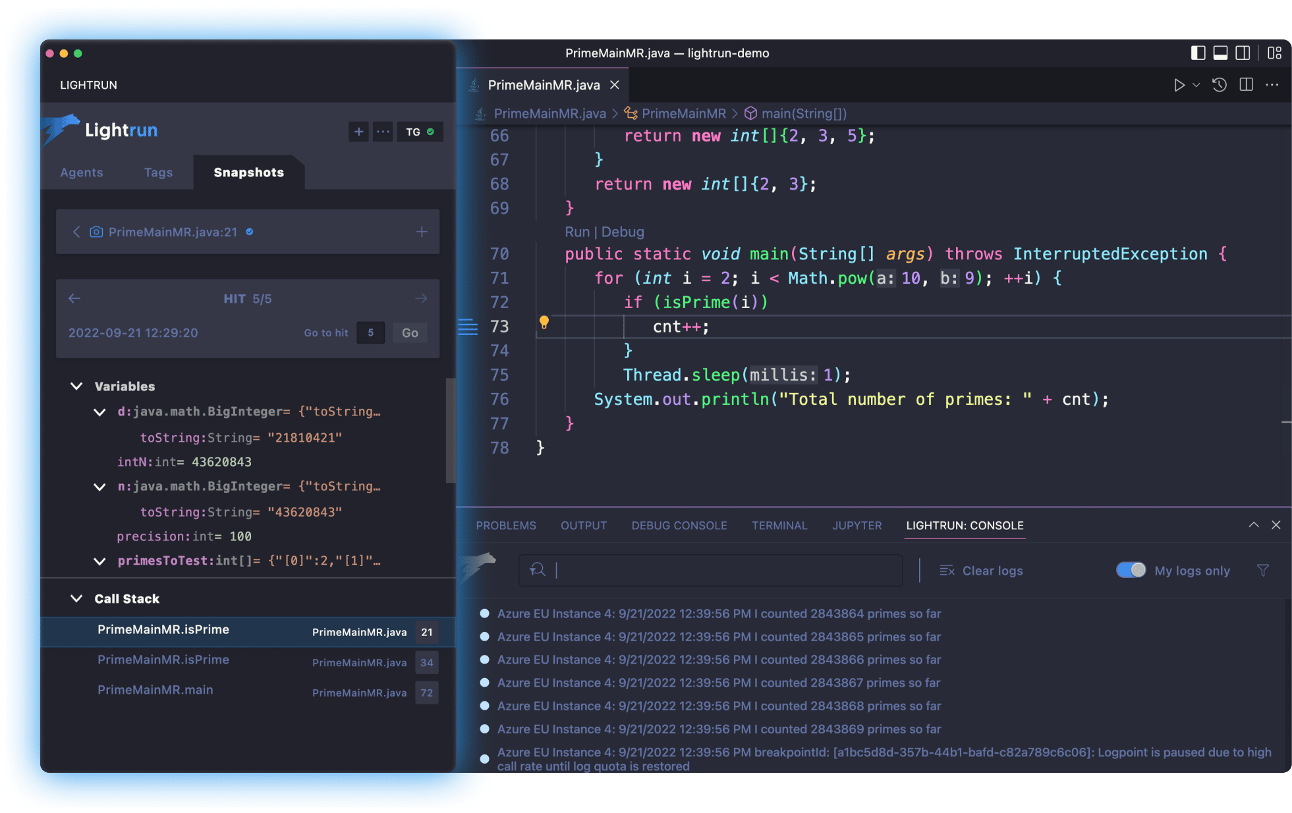Open timeline history icon in editor toolbar

1220,85
